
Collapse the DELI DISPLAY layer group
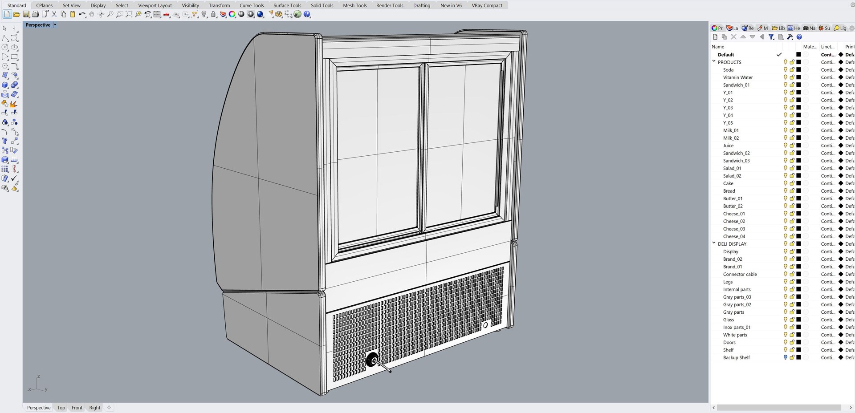714,243
